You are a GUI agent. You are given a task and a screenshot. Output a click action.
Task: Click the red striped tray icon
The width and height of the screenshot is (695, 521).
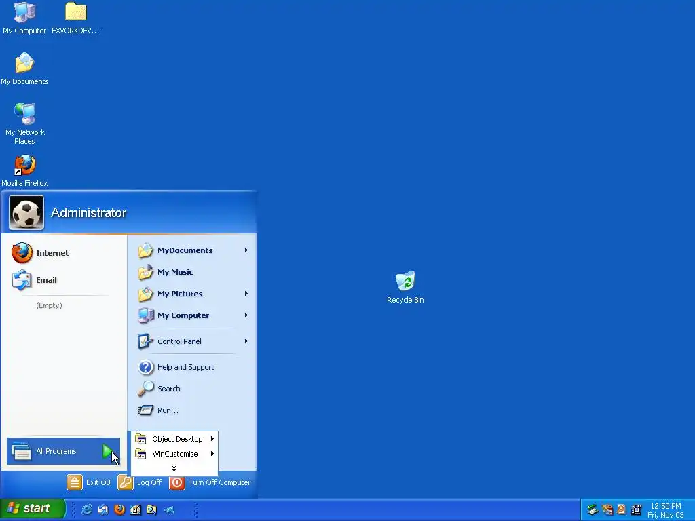[607, 509]
